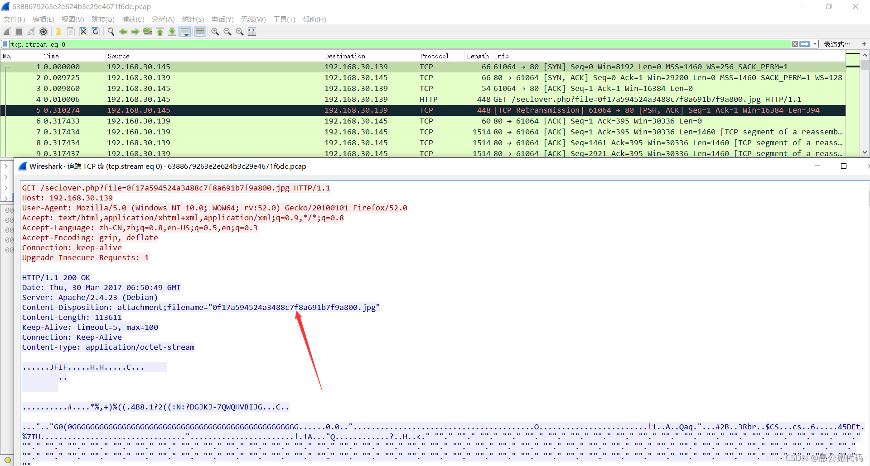Reset text to normal size
Viewport: 870px width, 466px height.
240,32
